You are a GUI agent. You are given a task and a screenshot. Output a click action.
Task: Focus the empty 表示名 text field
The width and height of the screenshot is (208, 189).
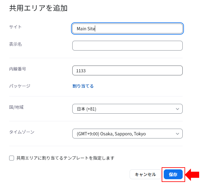pyautogui.click(x=127, y=46)
